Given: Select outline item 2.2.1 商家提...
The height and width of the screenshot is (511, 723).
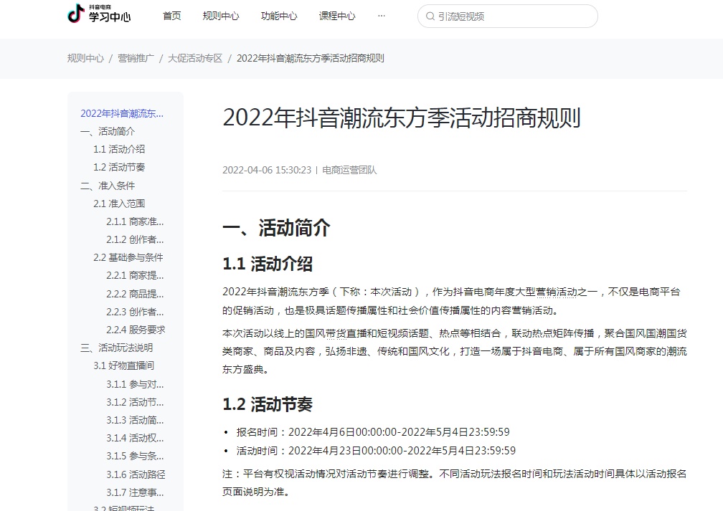Looking at the screenshot, I should (x=135, y=275).
